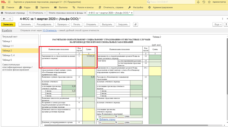Click the В работе status link
The width and height of the screenshot is (228, 127).
(x=7, y=30)
